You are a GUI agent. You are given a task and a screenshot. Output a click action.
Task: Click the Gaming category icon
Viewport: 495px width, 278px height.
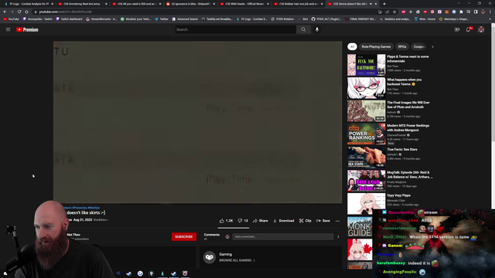[210, 257]
